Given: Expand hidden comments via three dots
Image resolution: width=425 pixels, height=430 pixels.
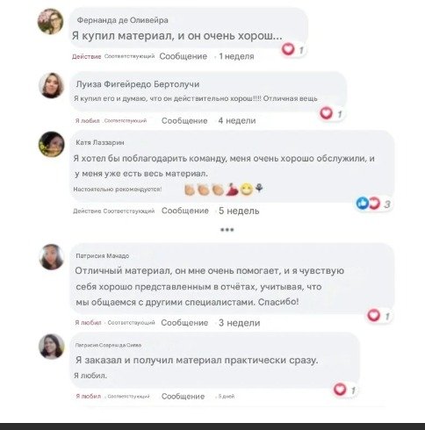Looking at the screenshot, I should 227,230.
